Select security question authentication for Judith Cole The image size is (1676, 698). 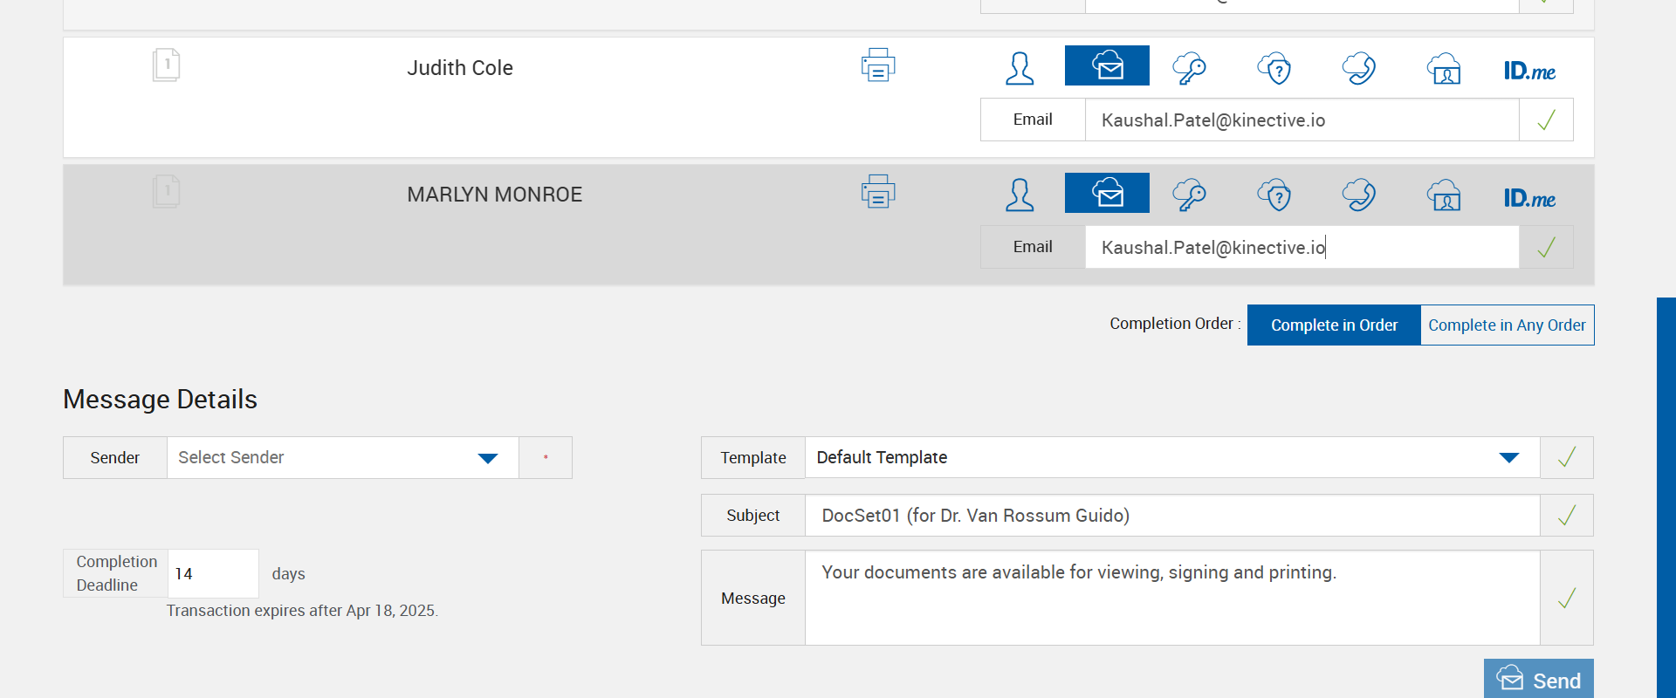1274,67
